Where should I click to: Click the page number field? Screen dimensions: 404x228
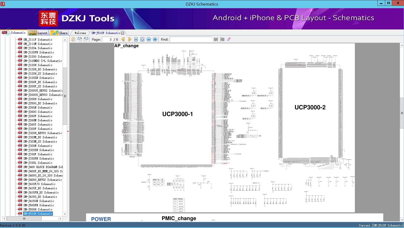click(x=107, y=39)
